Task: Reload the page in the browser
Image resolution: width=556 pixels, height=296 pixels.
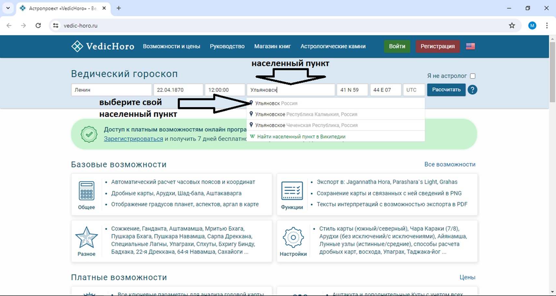Action: coord(38,26)
